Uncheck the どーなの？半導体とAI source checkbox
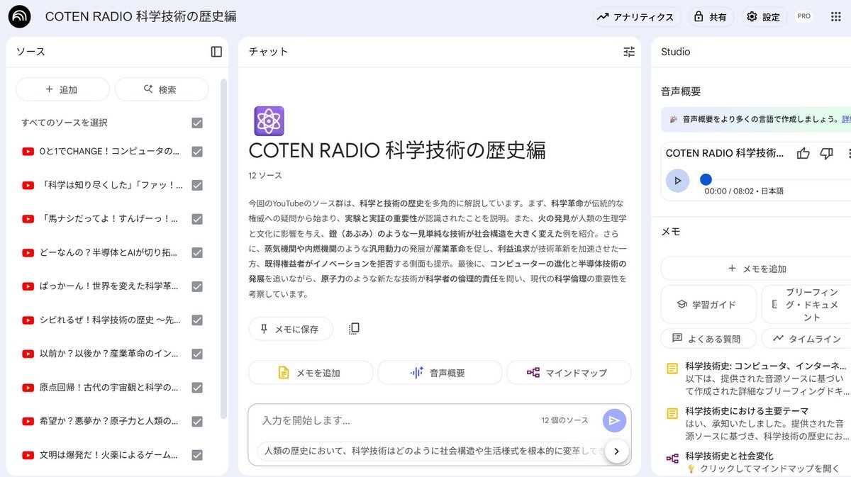The height and width of the screenshot is (477, 851). (x=197, y=252)
